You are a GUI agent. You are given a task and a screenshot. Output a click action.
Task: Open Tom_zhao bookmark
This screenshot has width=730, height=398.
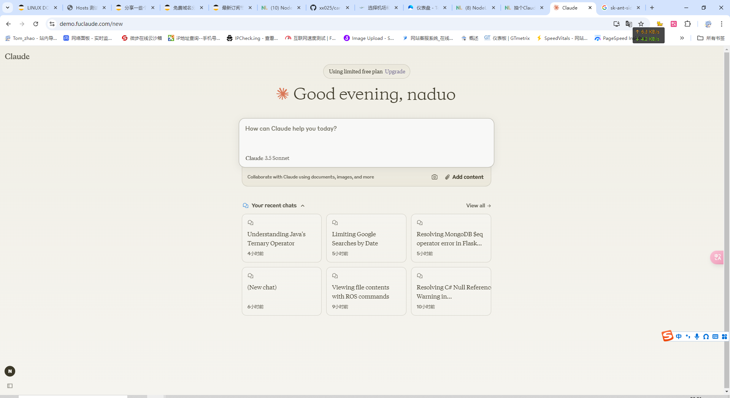[31, 38]
